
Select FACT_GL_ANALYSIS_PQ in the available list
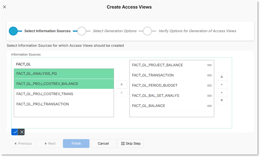pyautogui.click(x=64, y=74)
